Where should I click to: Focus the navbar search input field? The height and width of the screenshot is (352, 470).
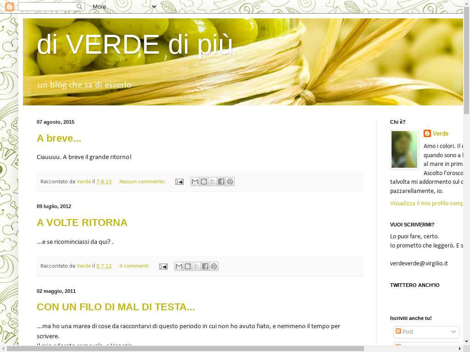[x=48, y=6]
